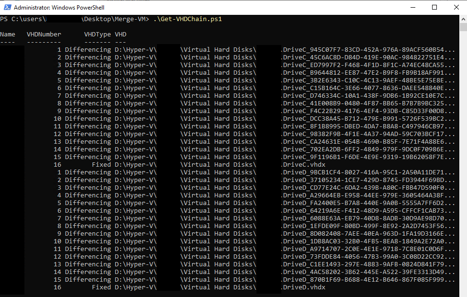Select the DriveD_1DB8AC03 file name
The width and height of the screenshot is (467, 297).
(368, 241)
